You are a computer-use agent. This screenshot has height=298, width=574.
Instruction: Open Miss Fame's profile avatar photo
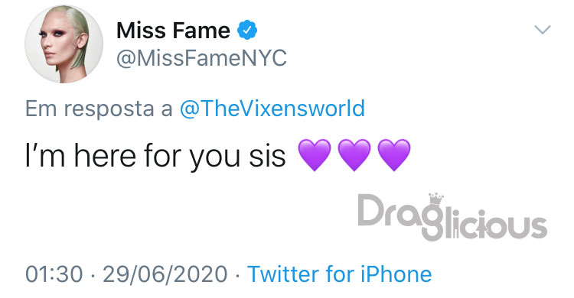pos(64,44)
